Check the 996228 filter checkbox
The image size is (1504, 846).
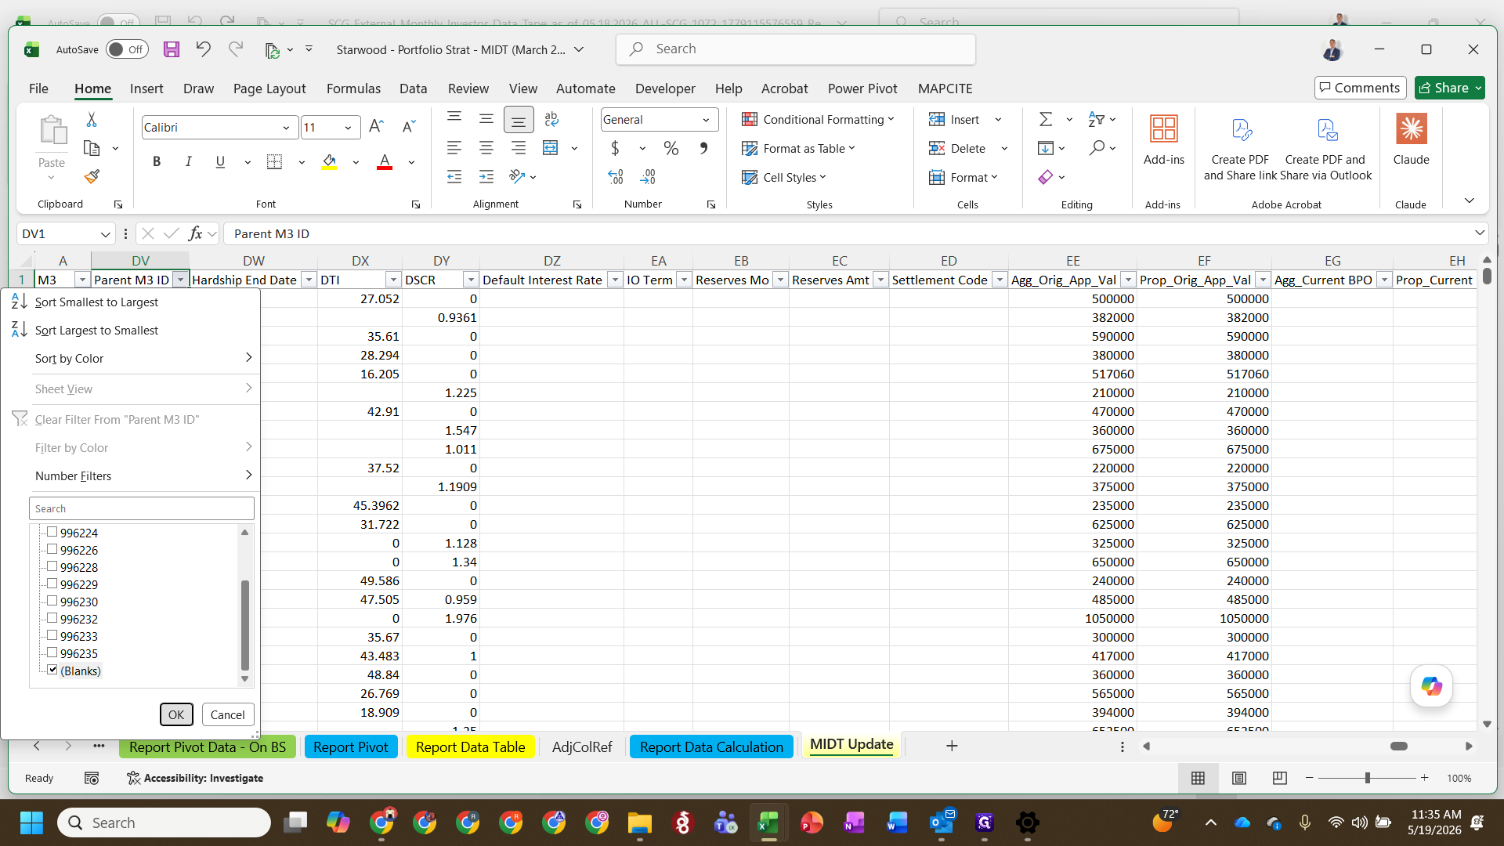click(52, 566)
